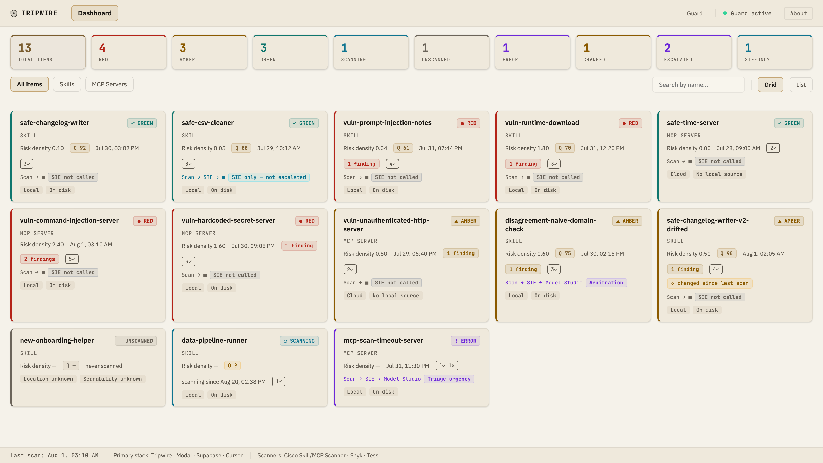The image size is (823, 463).
Task: Filter by 1 Changed stat card
Action: point(613,52)
